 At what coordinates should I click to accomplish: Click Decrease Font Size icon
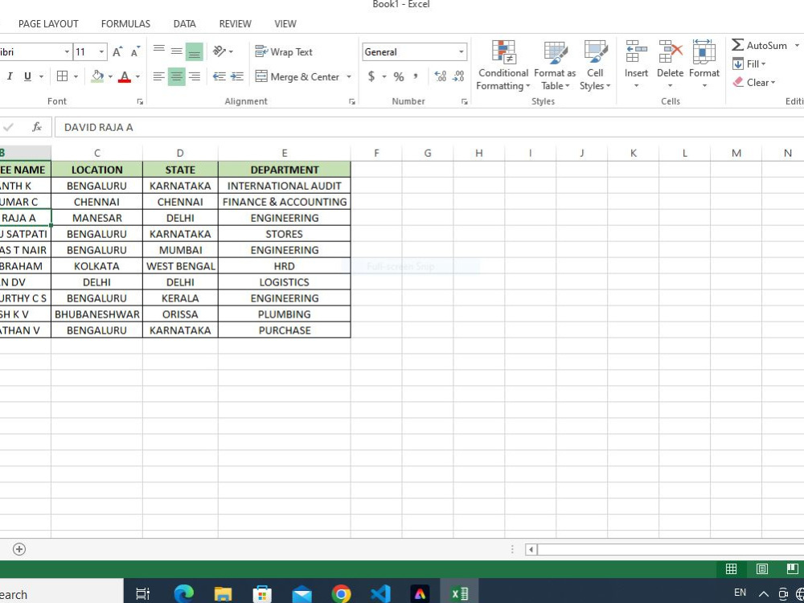[x=135, y=51]
